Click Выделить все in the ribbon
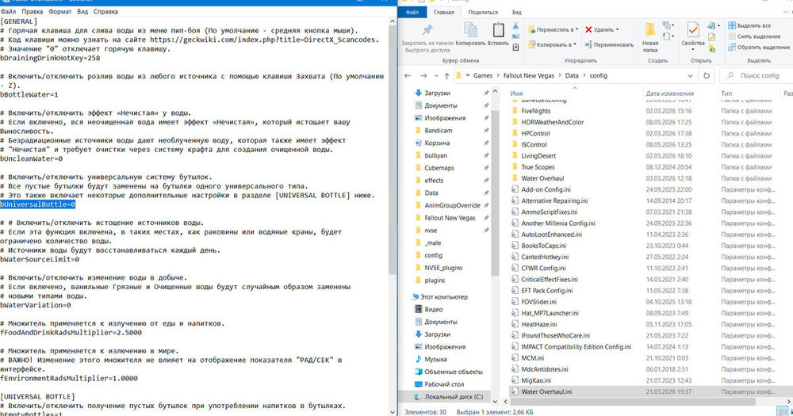The height and width of the screenshot is (416, 793). click(x=749, y=25)
